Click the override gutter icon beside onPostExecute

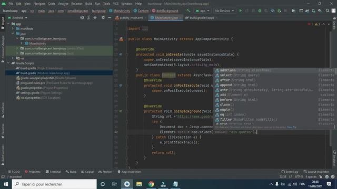click(121, 86)
